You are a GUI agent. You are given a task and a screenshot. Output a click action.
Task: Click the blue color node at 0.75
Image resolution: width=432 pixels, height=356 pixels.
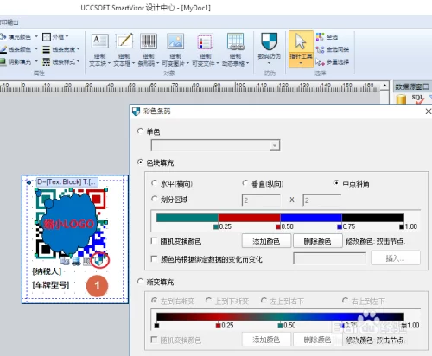[x=340, y=226]
